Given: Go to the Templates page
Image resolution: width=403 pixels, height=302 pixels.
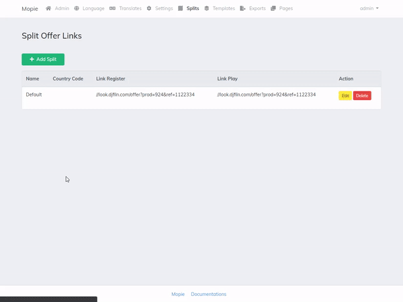Looking at the screenshot, I should click(x=224, y=9).
